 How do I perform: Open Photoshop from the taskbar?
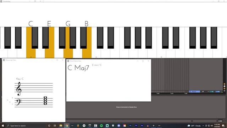[130, 126]
